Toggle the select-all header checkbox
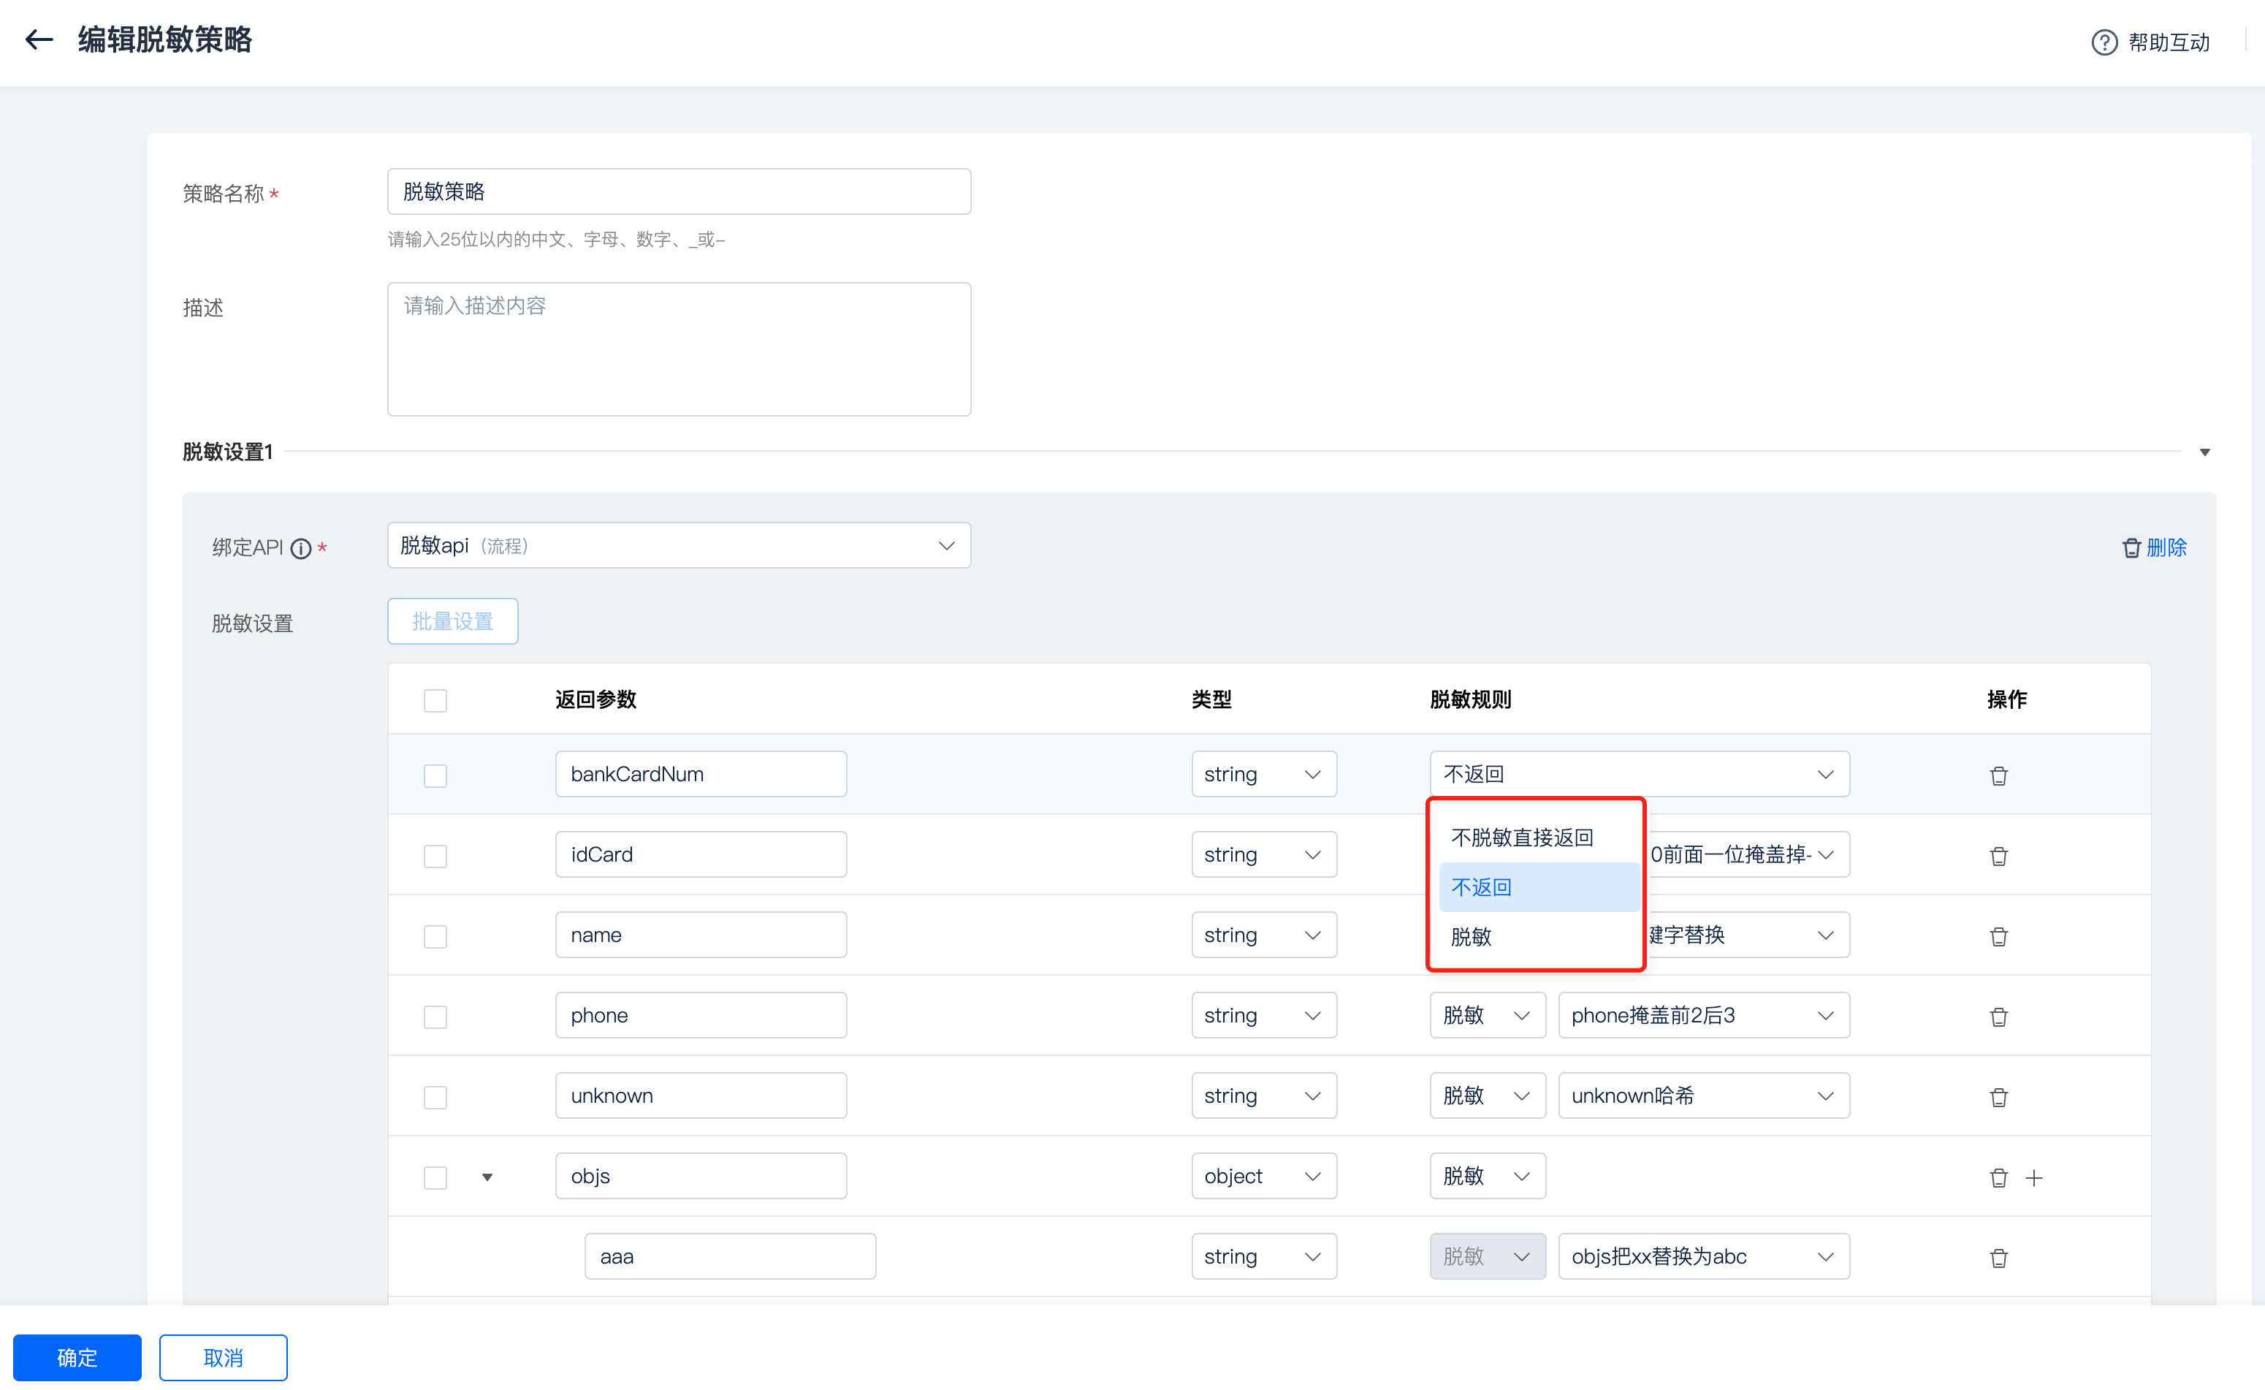2265x1390 pixels. coord(435,701)
